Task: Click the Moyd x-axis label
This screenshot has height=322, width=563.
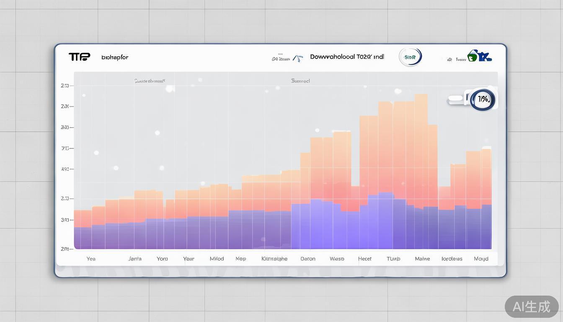Action: (x=481, y=259)
